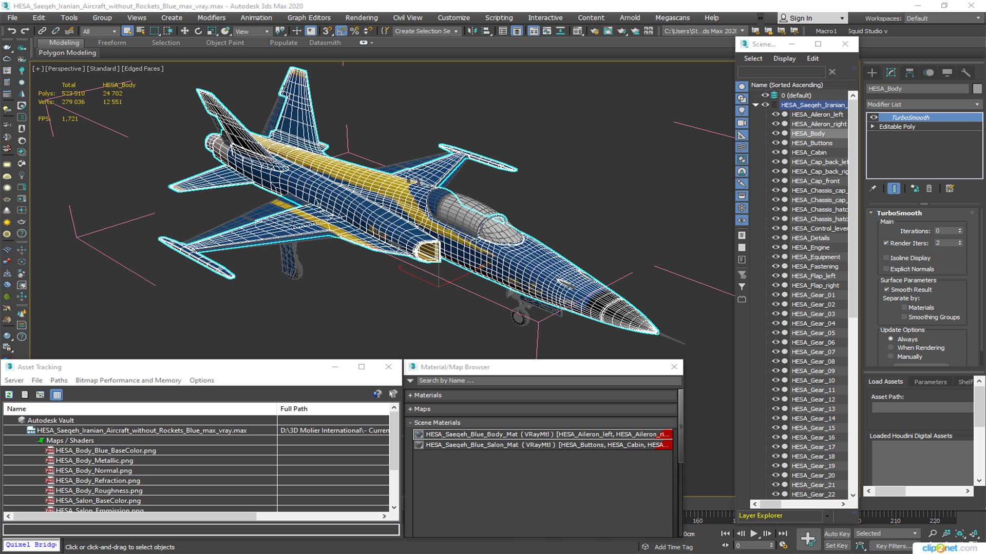986x554 pixels.
Task: Toggle TurboSmooth modifier eye in stack
Action: (x=874, y=117)
